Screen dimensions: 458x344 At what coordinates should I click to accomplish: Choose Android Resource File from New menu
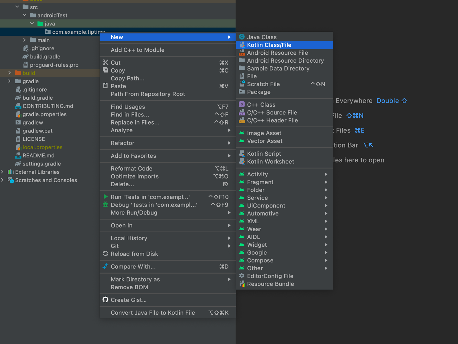point(277,53)
